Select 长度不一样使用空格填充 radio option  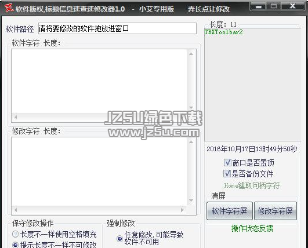[15, 234]
